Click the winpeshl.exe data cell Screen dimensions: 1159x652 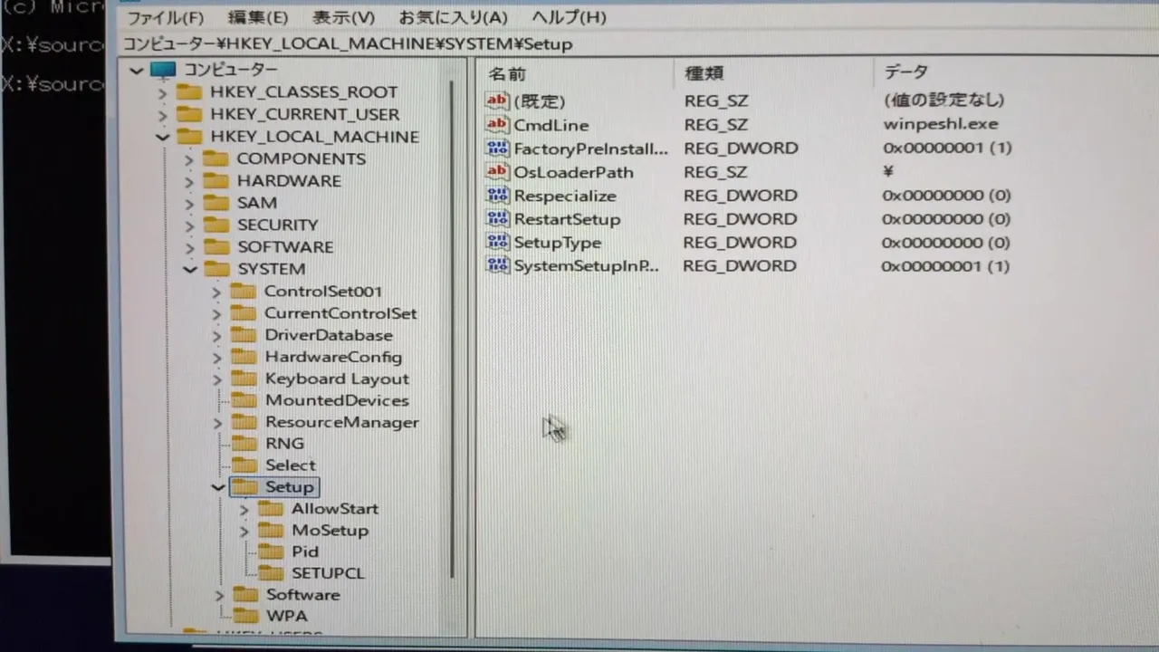tap(941, 124)
